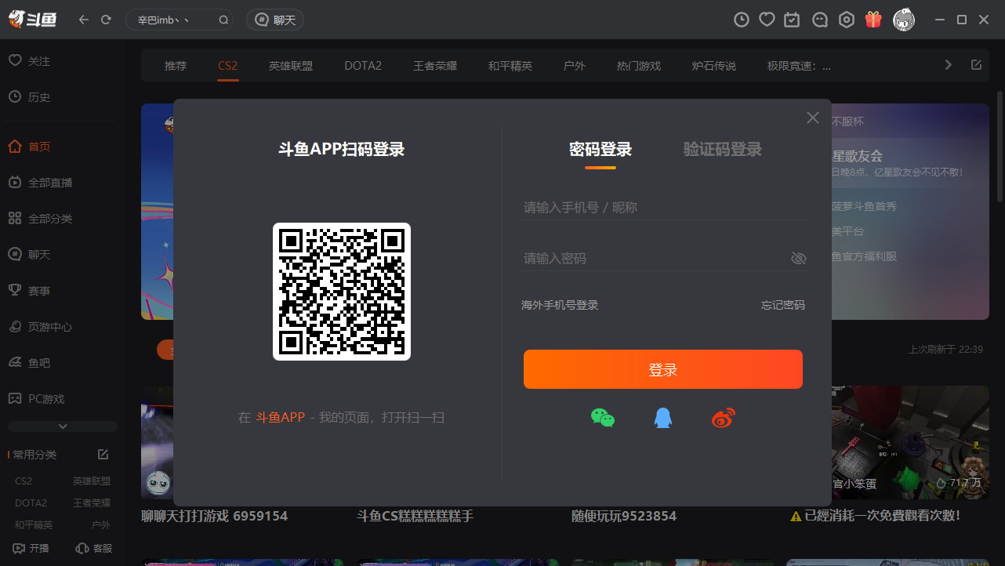Open 客服 at the sidebar bottom

pyautogui.click(x=93, y=549)
